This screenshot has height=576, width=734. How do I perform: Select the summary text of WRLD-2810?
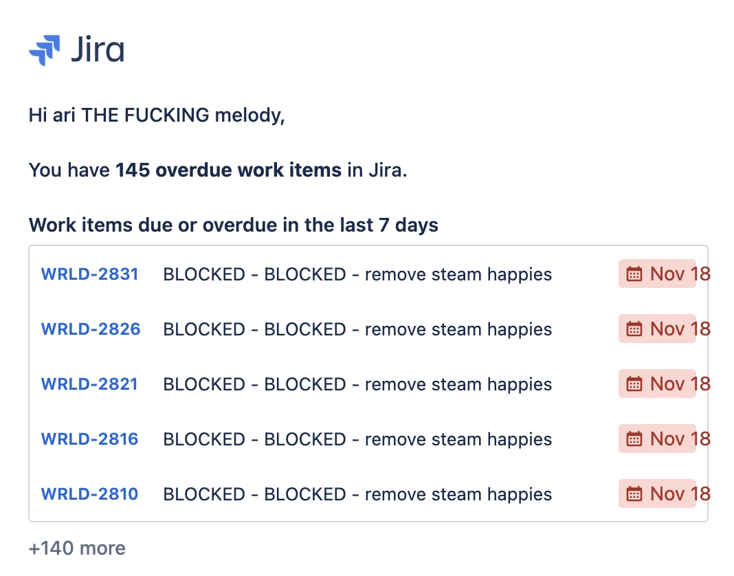(357, 494)
